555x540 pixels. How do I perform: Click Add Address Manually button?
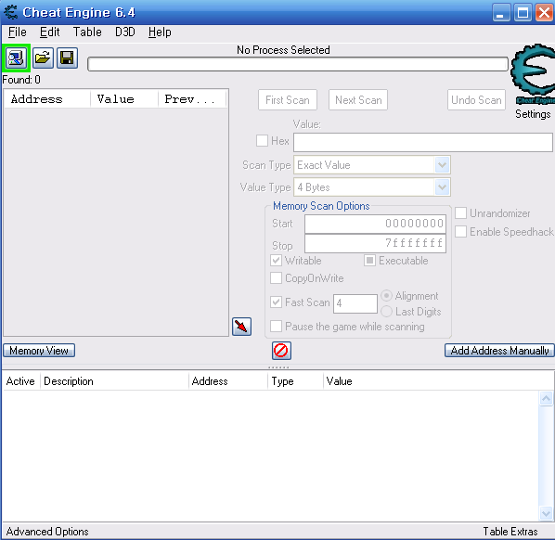(499, 351)
